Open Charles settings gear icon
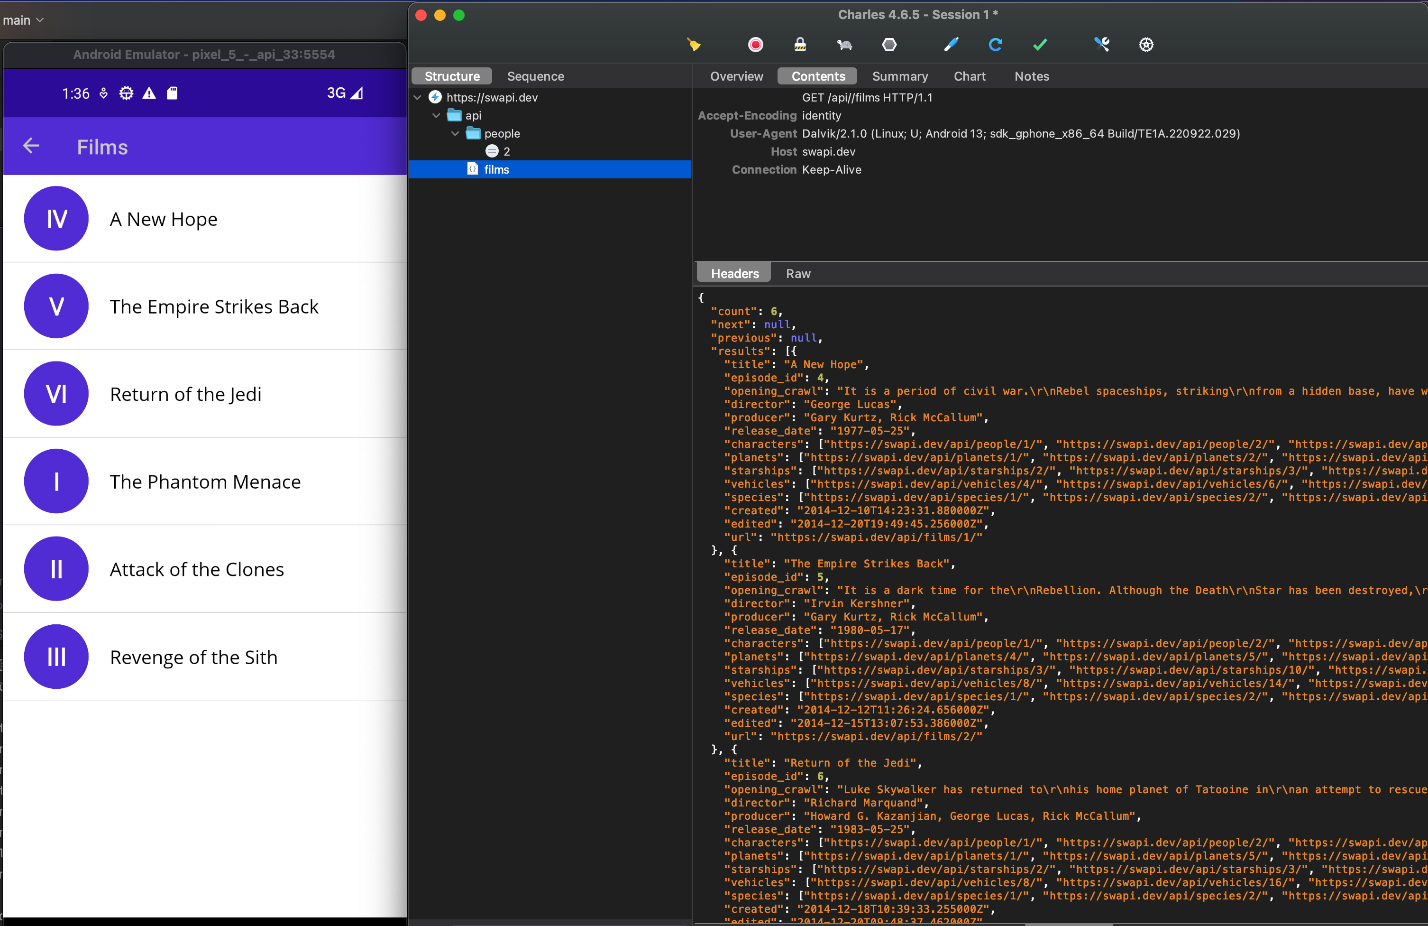The width and height of the screenshot is (1428, 926). point(1146,45)
